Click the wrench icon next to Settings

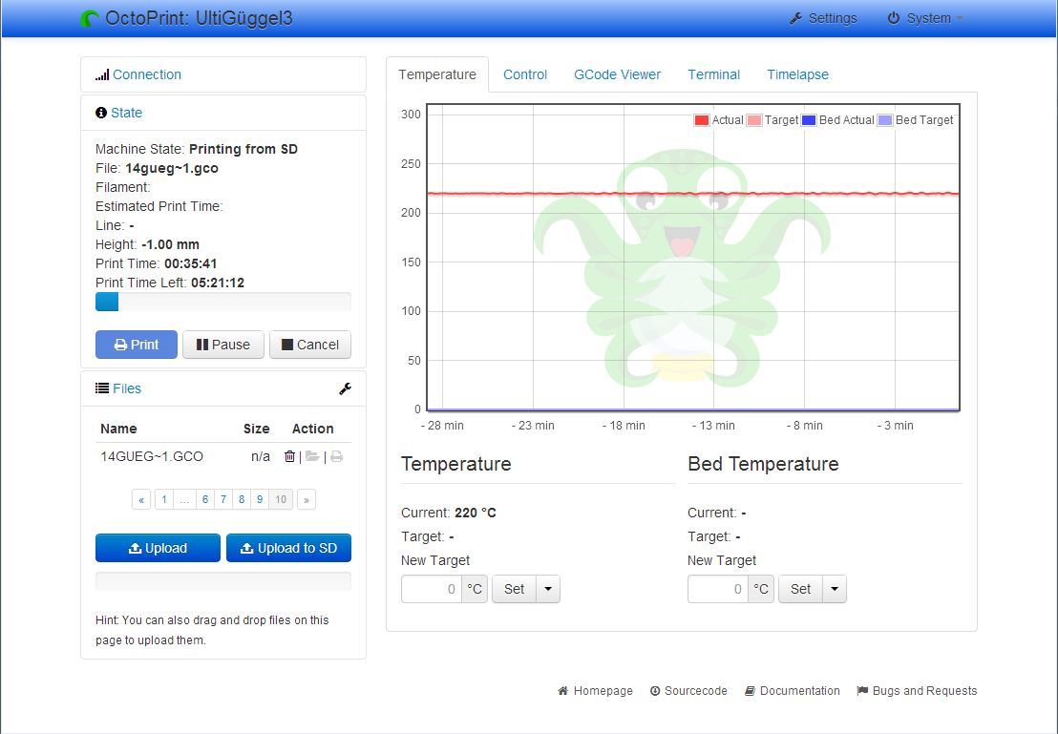pos(795,19)
